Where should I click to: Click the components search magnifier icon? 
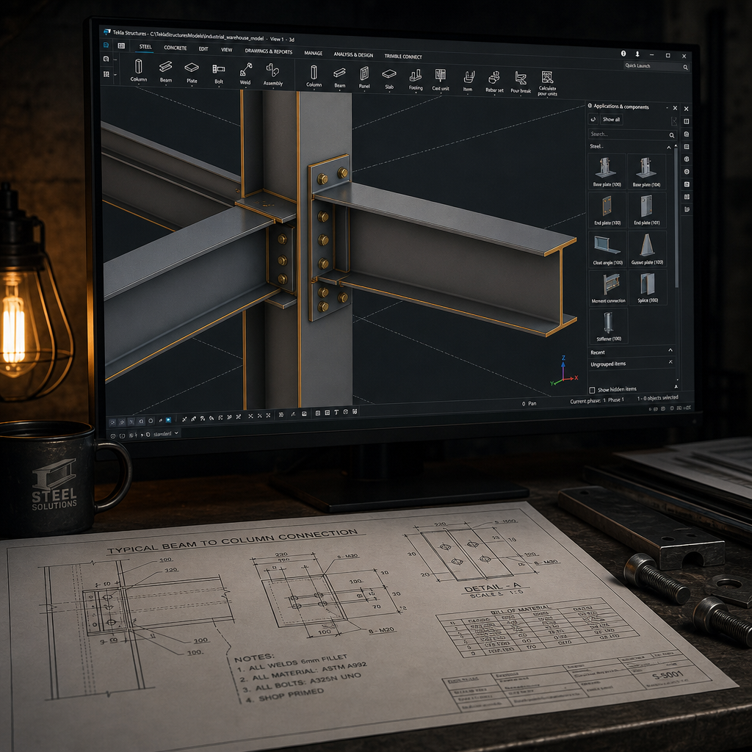671,135
